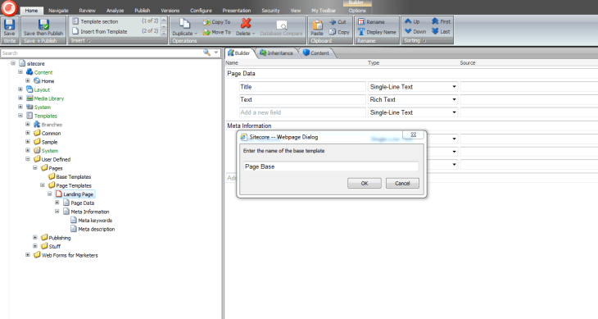The height and width of the screenshot is (319, 598).
Task: Click the Page Data section heading
Action: coord(241,73)
